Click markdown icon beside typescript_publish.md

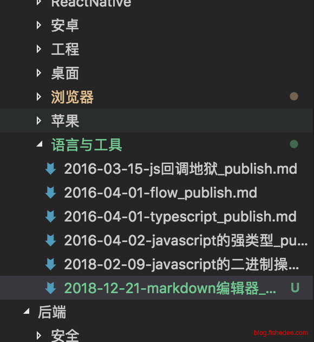(50, 217)
